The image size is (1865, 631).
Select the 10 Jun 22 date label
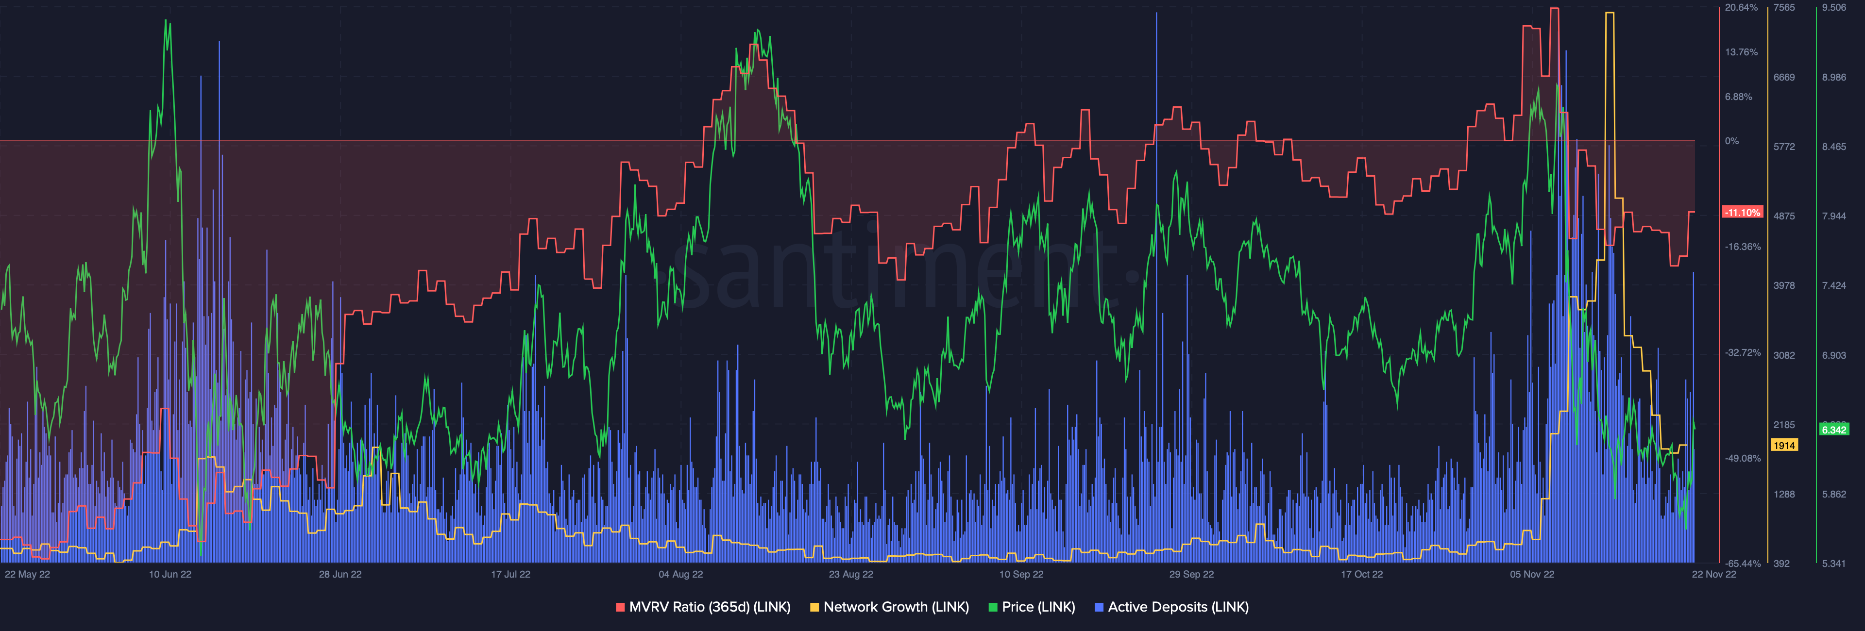point(170,574)
